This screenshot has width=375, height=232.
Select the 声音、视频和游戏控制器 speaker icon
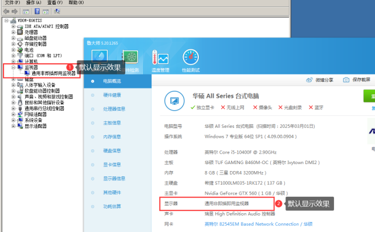point(20,97)
